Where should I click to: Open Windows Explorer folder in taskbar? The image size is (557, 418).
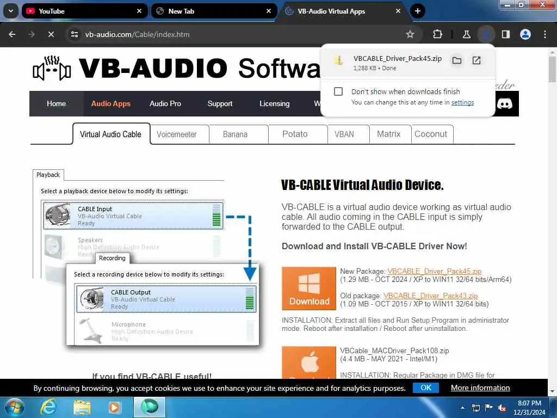tap(82, 408)
